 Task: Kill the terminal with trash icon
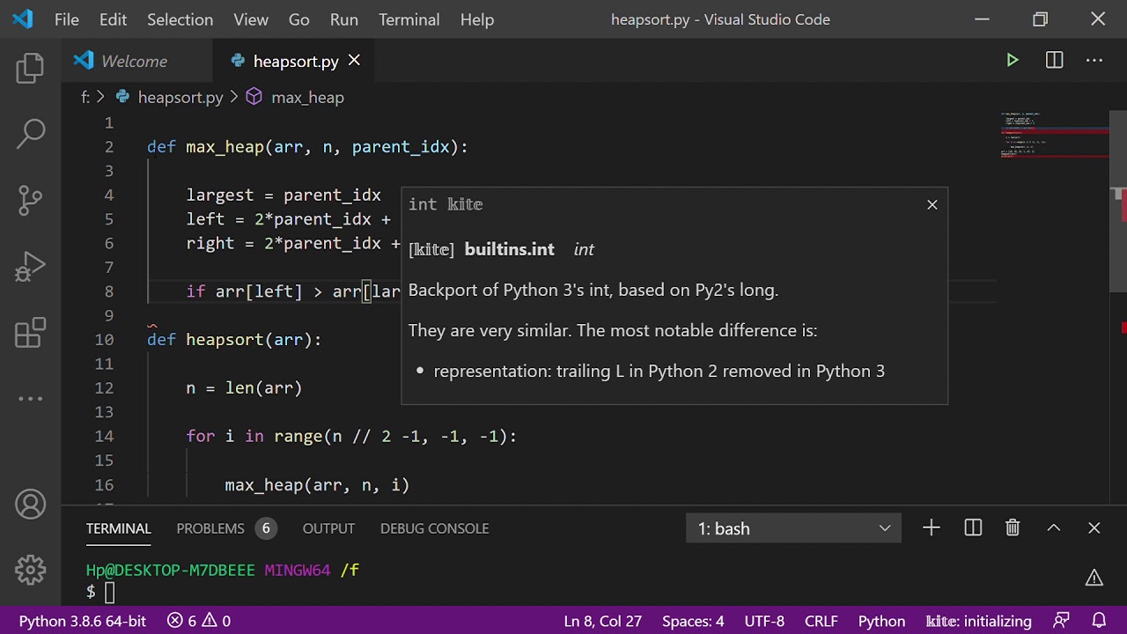(x=1013, y=528)
